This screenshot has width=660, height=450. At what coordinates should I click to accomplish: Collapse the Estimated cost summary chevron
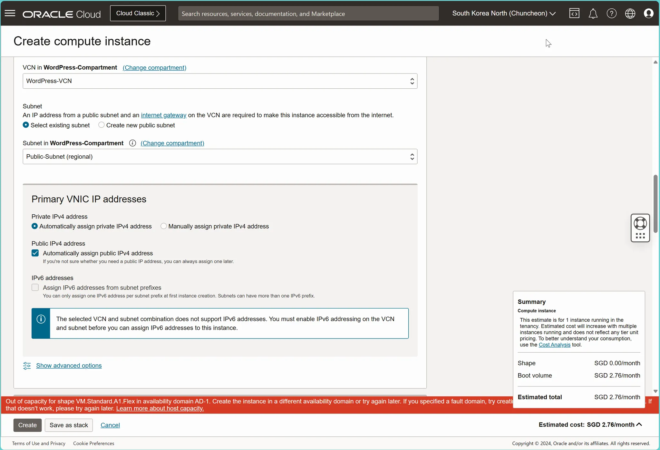point(639,425)
